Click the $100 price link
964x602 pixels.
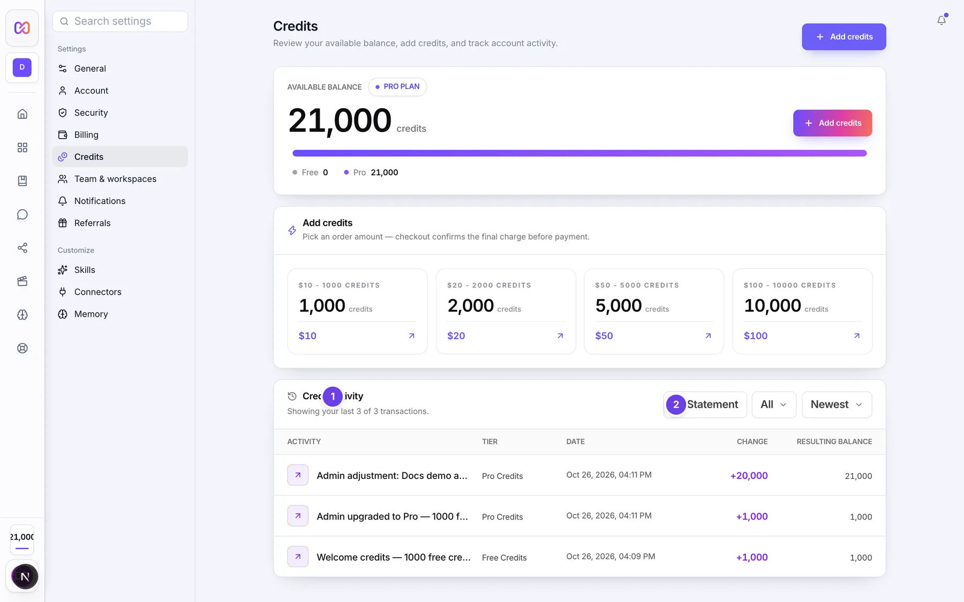[x=756, y=336]
